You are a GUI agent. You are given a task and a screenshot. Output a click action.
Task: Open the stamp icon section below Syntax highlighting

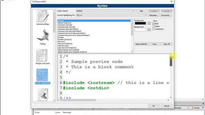[43, 95]
